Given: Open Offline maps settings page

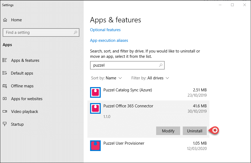Looking at the screenshot, I should pyautogui.click(x=22, y=86).
